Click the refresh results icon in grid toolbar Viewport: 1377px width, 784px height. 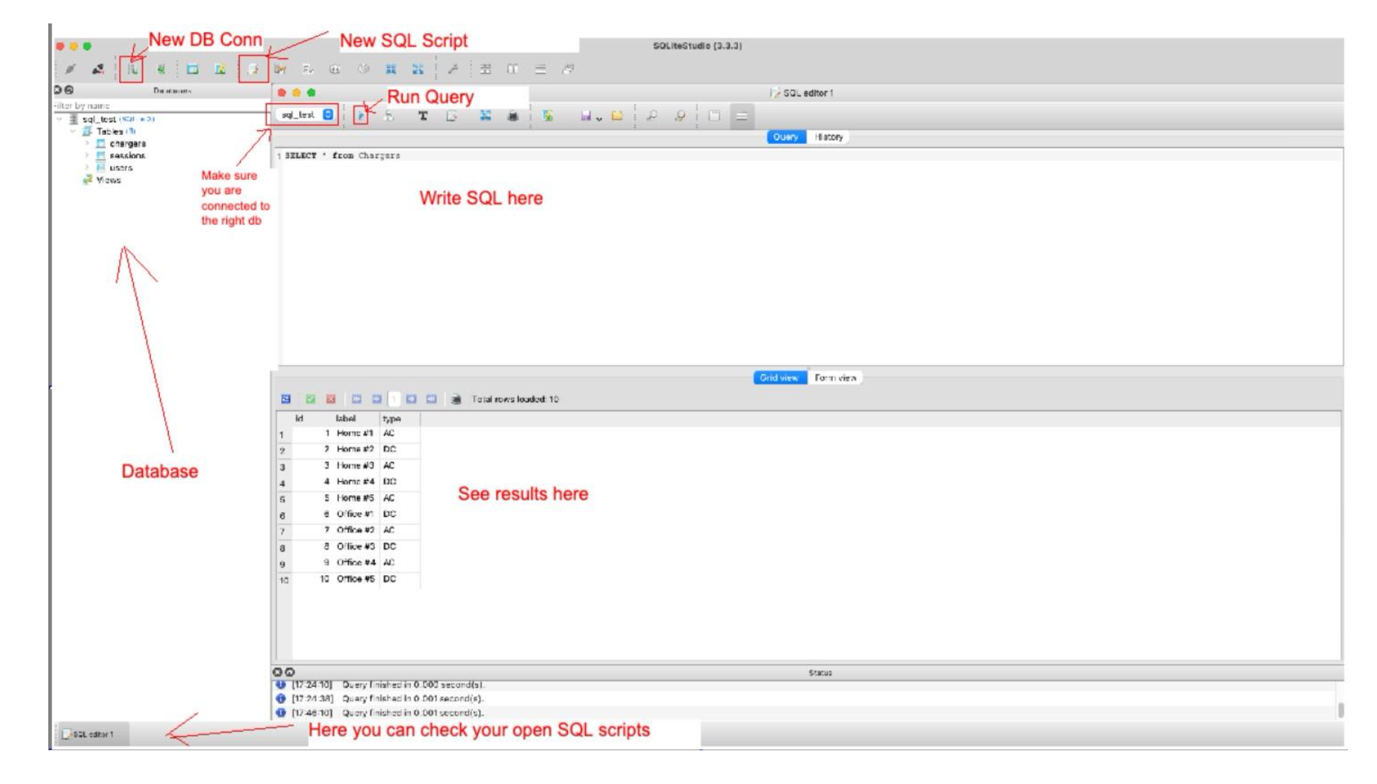pyautogui.click(x=286, y=399)
